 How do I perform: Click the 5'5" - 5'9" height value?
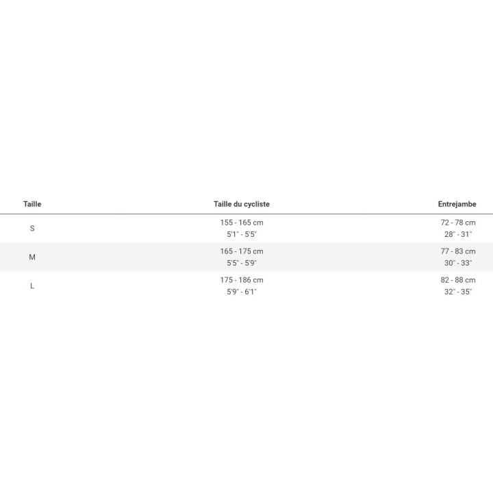click(242, 263)
